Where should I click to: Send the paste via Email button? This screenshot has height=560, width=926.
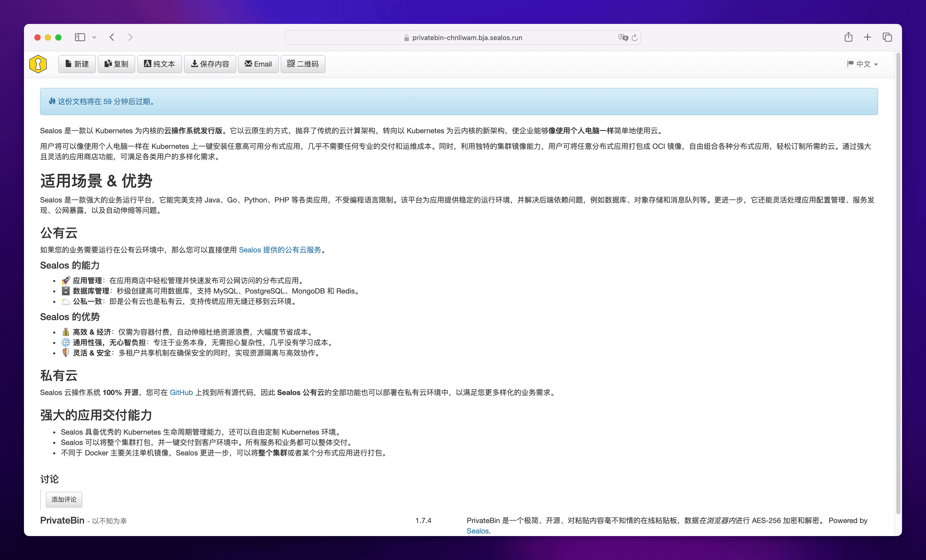coord(258,64)
